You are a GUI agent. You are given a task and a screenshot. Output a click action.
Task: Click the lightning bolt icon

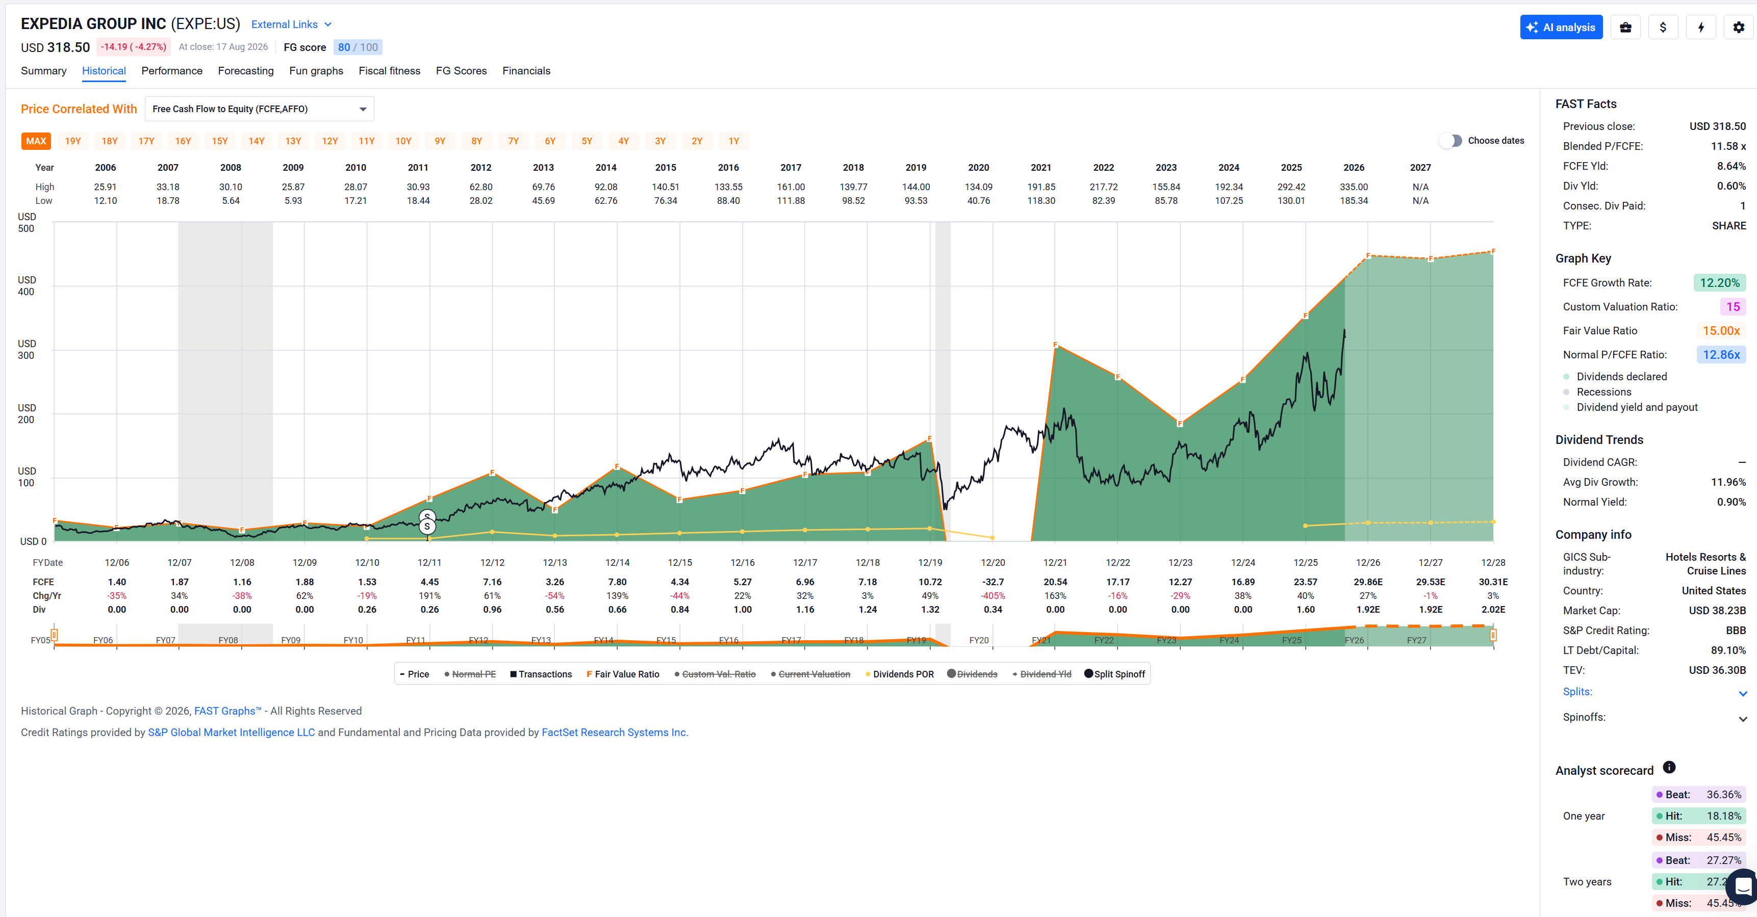[1701, 28]
